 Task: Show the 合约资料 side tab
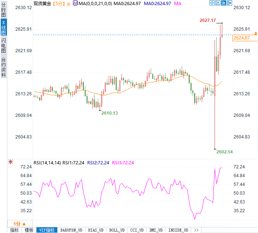[3, 67]
